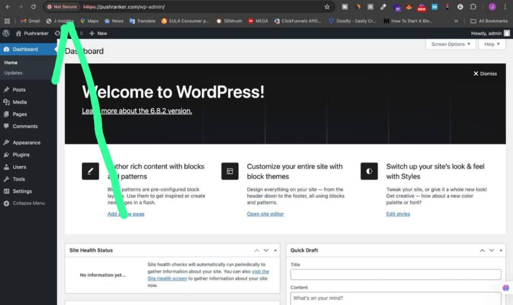Click the pencil icon for authoring content

[90, 171]
